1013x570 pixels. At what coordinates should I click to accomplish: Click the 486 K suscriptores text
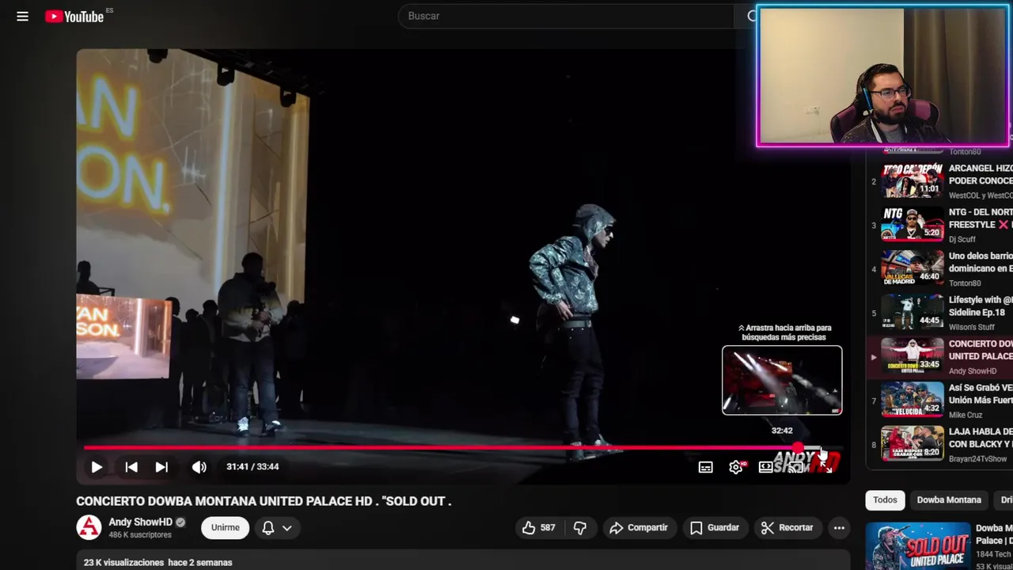click(140, 535)
